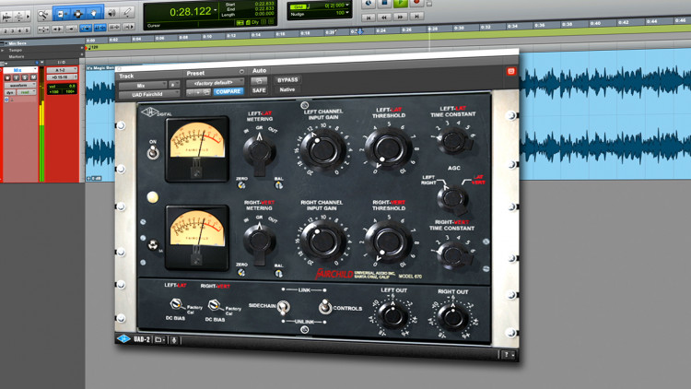Open the Mix track selector in plugin header

tap(143, 86)
